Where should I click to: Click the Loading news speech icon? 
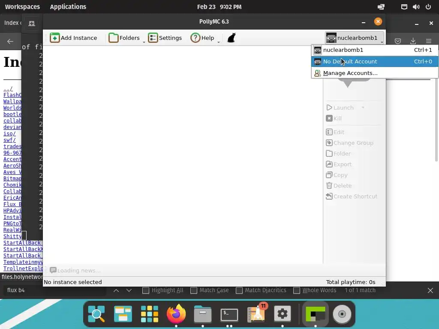click(53, 270)
